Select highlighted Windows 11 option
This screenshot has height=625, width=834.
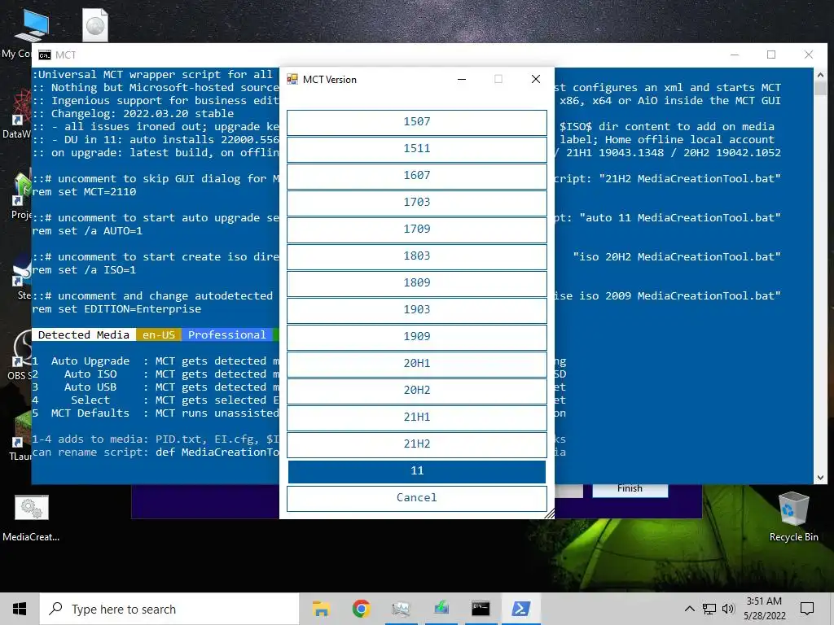click(x=416, y=471)
